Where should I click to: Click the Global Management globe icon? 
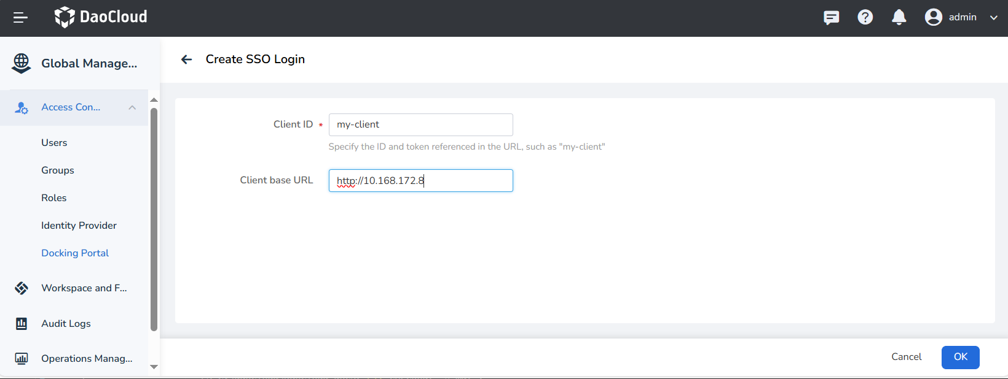coord(22,63)
